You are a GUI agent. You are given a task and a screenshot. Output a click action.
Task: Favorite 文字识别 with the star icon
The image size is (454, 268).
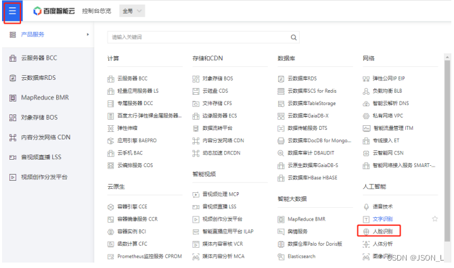[435, 219]
